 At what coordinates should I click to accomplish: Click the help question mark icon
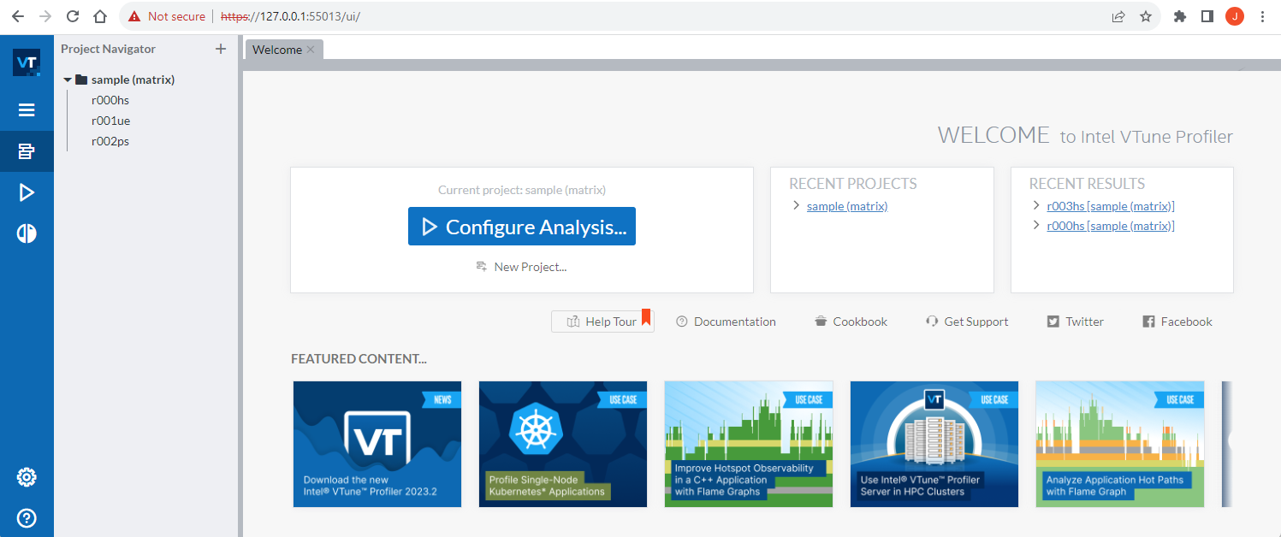pos(27,517)
